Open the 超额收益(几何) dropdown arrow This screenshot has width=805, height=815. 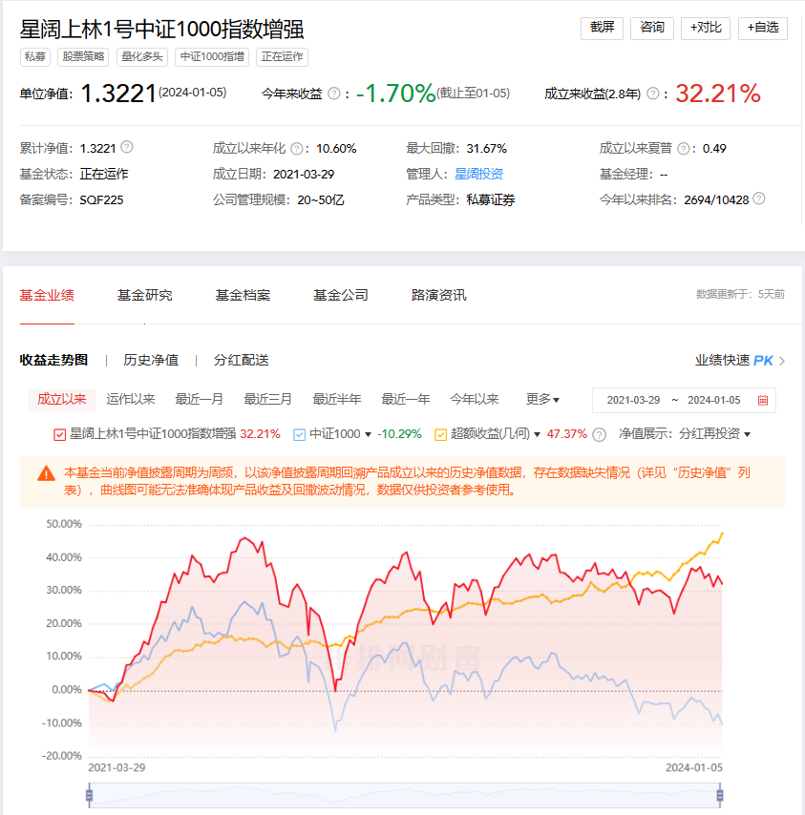click(538, 434)
